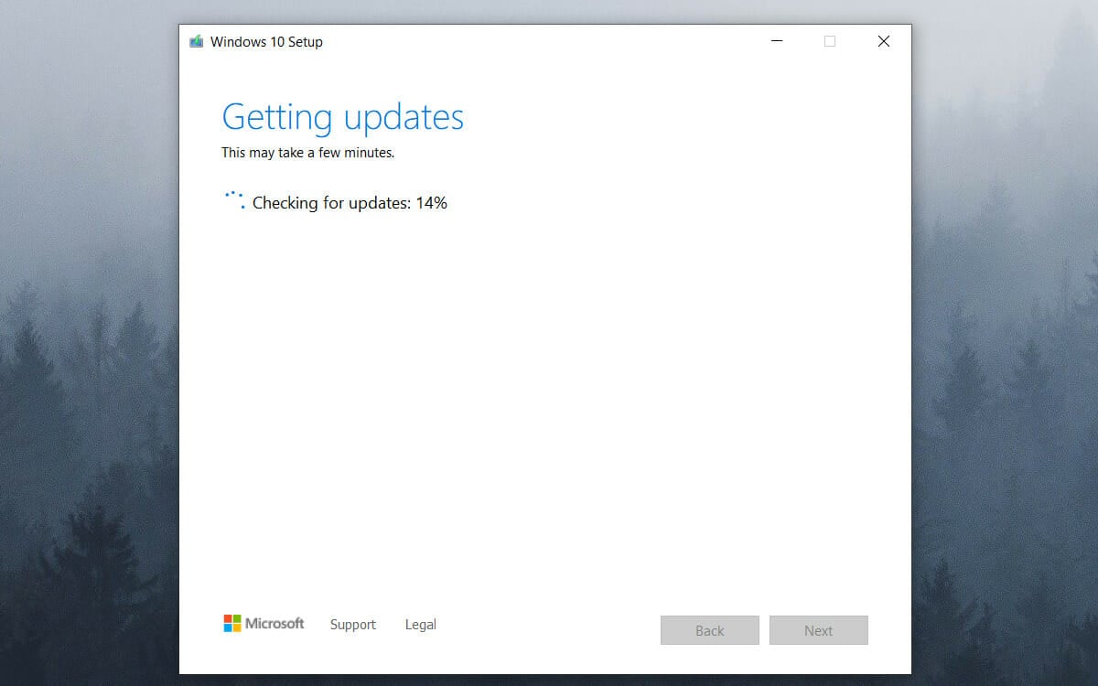The image size is (1098, 686).
Task: Click the Windows 10 Setup title bar icon
Action: (x=196, y=42)
